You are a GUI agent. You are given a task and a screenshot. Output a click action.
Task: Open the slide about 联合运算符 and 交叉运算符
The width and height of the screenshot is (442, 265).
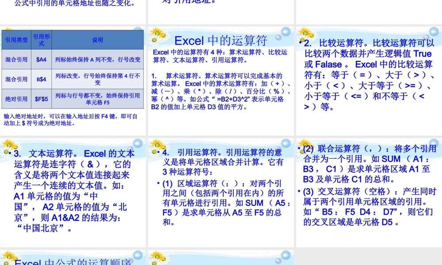(x=369, y=193)
